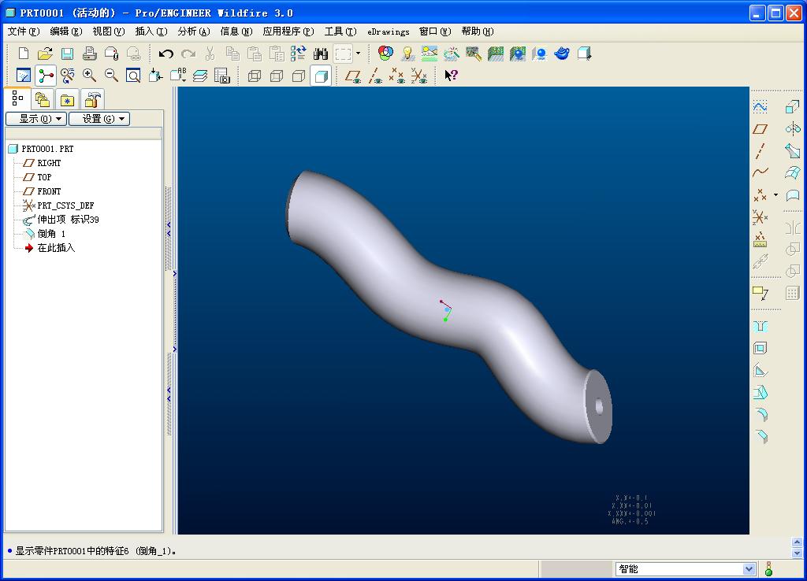Switch to the model tree tab

point(17,98)
